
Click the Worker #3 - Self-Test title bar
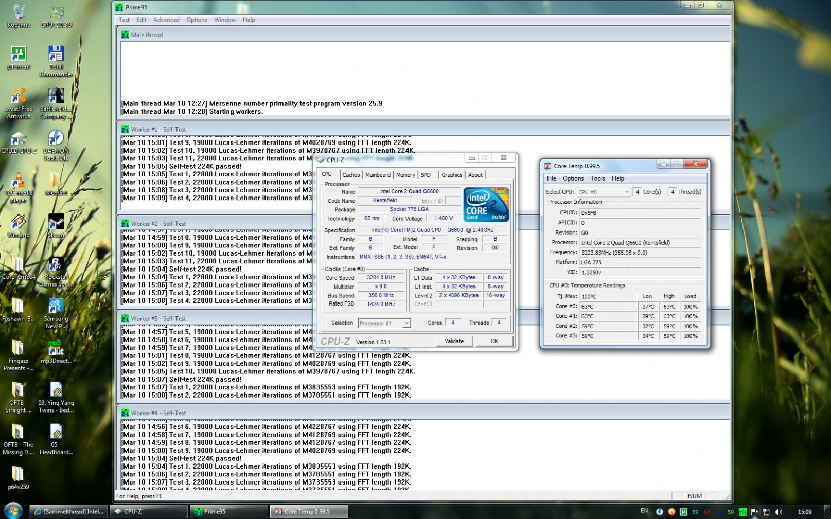click(x=423, y=318)
